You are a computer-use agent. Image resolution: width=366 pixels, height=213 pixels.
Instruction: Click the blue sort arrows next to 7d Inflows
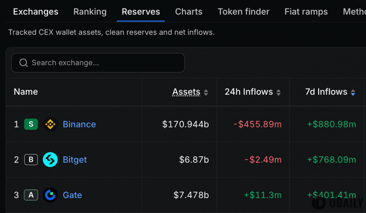pyautogui.click(x=353, y=93)
